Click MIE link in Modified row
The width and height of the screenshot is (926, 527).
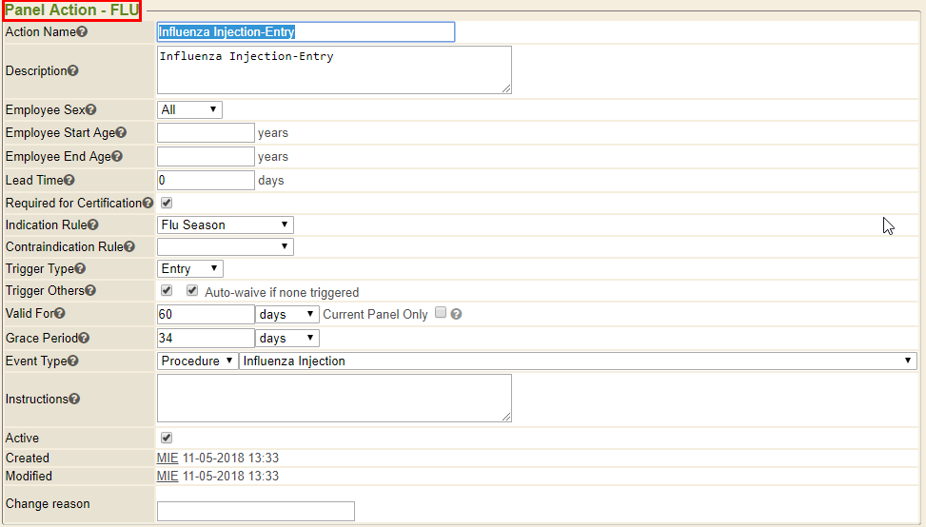[x=167, y=476]
